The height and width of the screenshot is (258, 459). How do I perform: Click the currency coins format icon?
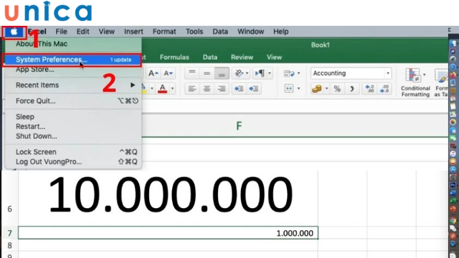tap(317, 89)
